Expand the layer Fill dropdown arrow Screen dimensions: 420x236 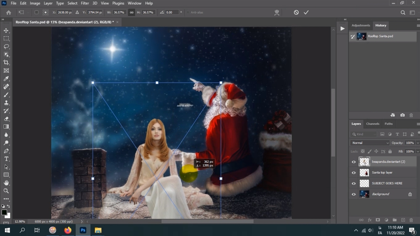[x=417, y=151]
